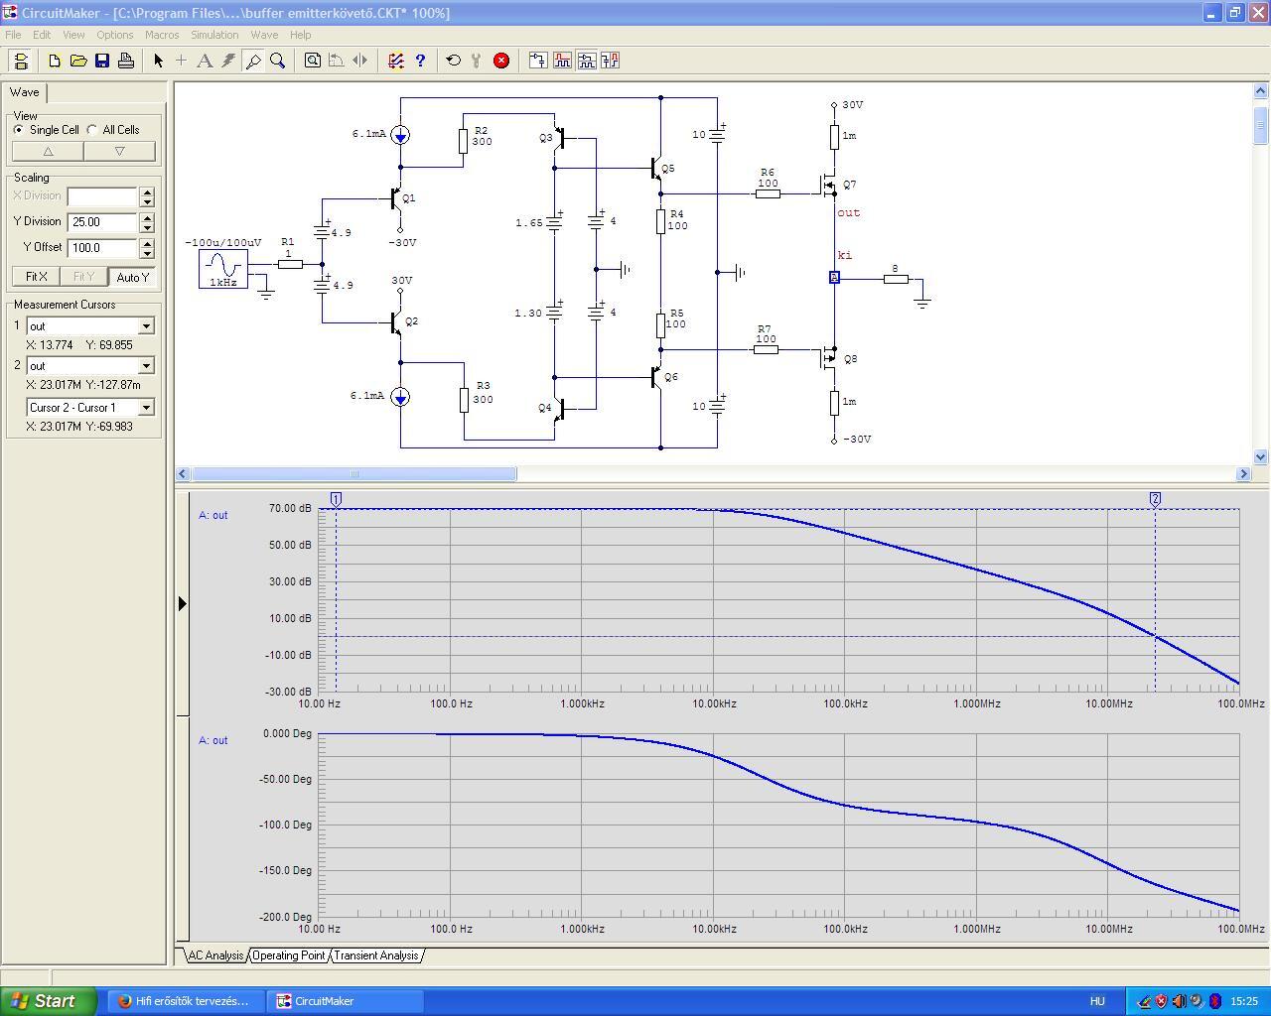Create a new document with blank page icon

[55, 61]
